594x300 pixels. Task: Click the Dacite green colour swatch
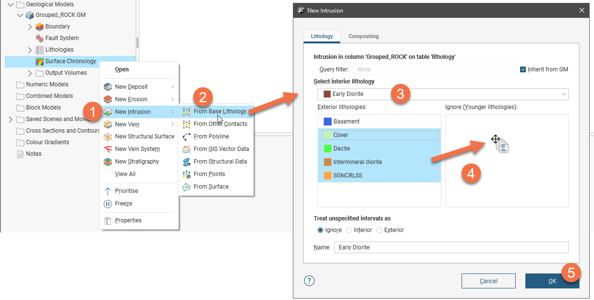pos(327,149)
